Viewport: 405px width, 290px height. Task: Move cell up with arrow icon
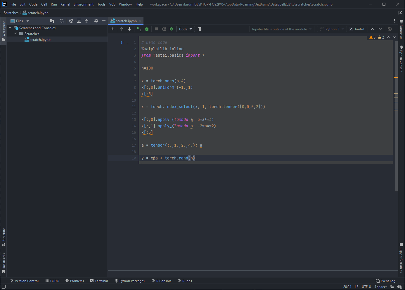point(122,29)
